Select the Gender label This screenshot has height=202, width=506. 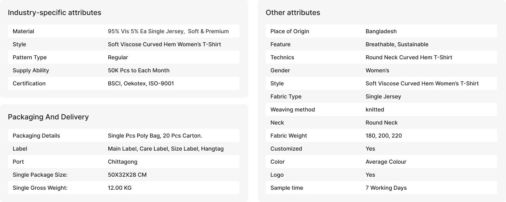coord(280,70)
